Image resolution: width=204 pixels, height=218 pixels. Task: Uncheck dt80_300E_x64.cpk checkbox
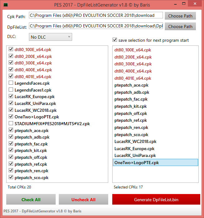[11, 63]
